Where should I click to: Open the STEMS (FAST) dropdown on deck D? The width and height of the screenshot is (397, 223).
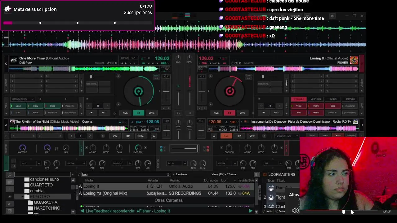(287, 136)
